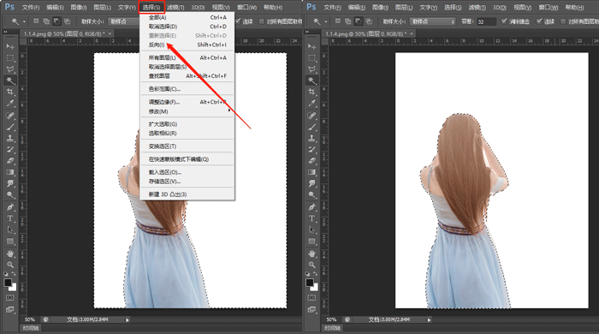The height and width of the screenshot is (334, 599).
Task: Select the Rectangle shape tool in right window
Action: (x=312, y=242)
